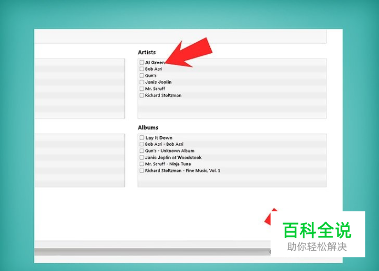Click Richard Stoltzman - Fine Music, Vol. 1 title
379x271 pixels.
click(x=182, y=170)
